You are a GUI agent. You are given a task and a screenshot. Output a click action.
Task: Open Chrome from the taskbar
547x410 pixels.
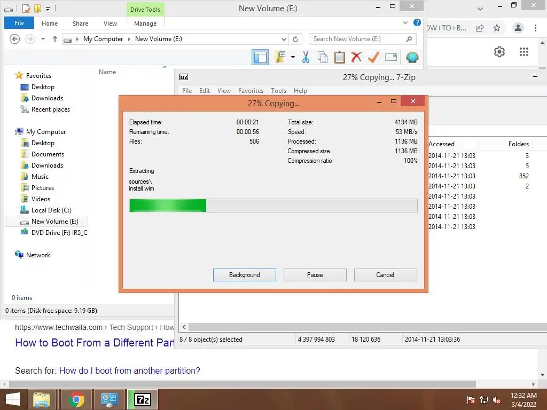76,399
